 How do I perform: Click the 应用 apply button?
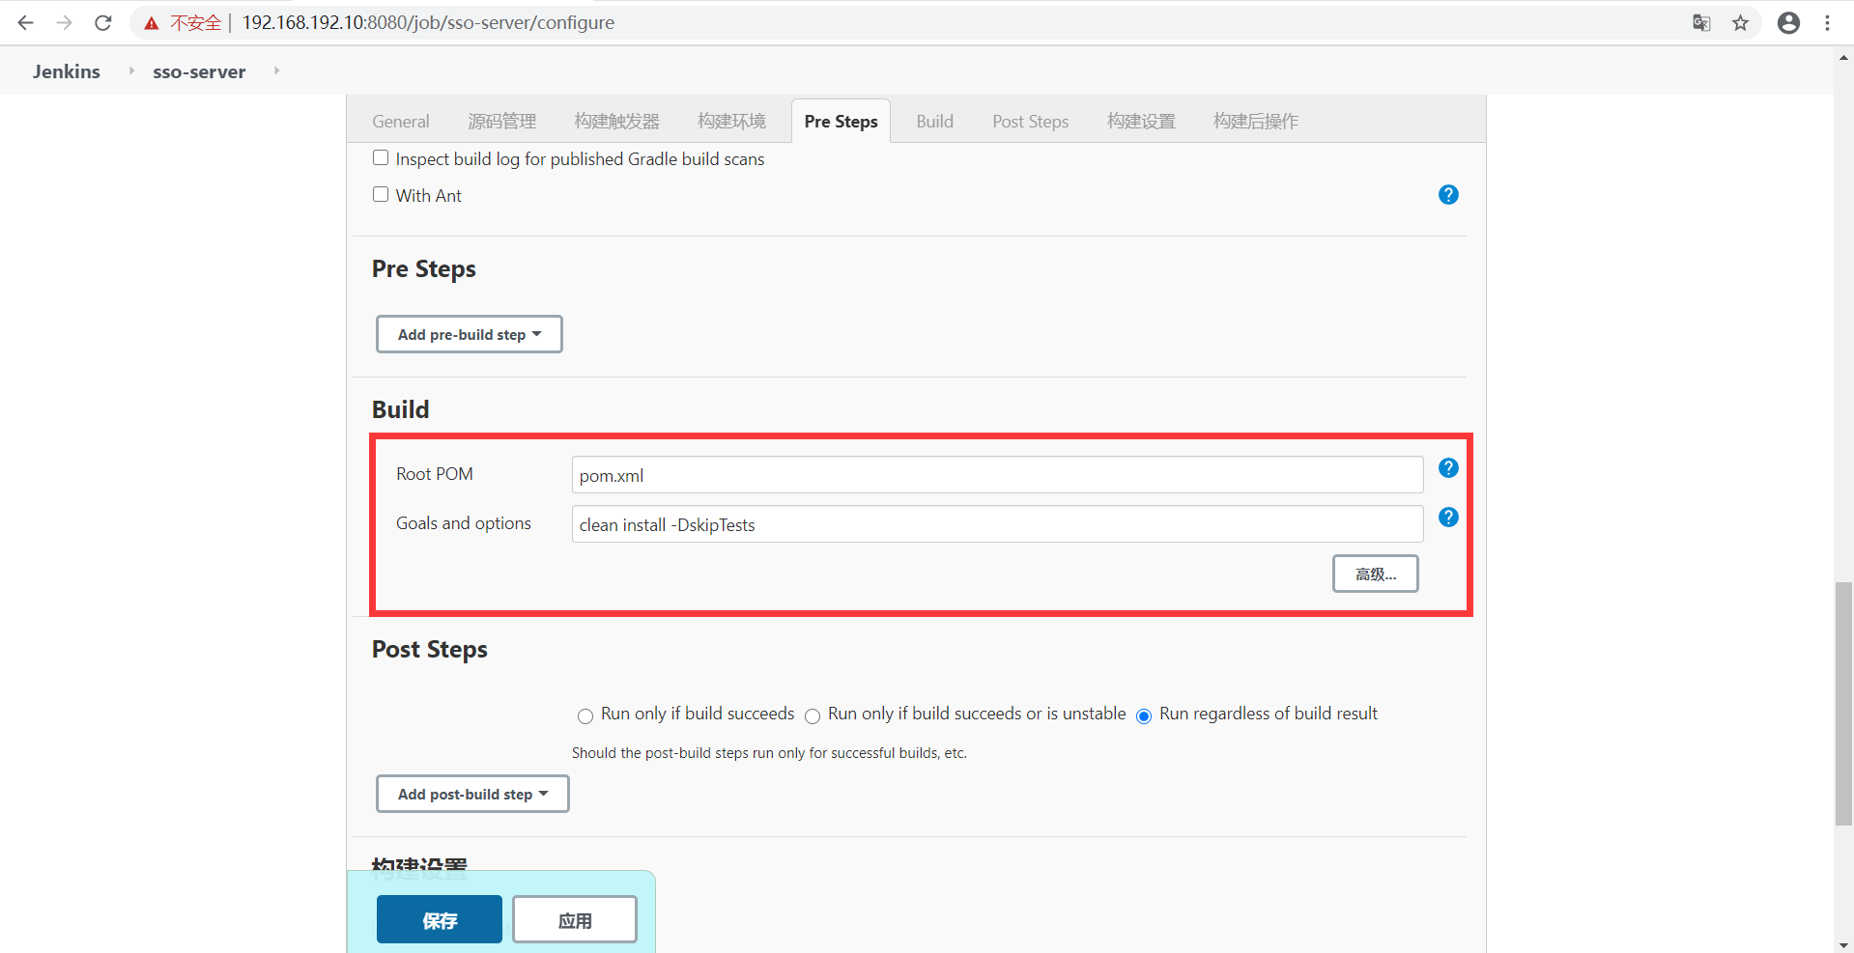(575, 919)
